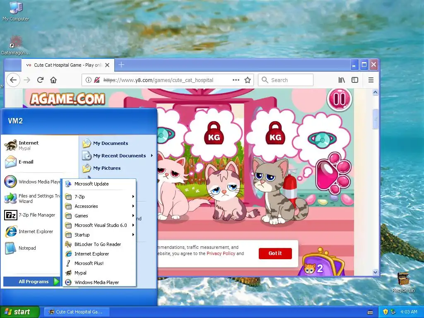Open Windows Media Player from All Programs
424x318 pixels.
coord(99,282)
